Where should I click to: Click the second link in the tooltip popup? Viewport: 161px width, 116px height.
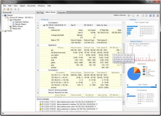(x=123, y=57)
